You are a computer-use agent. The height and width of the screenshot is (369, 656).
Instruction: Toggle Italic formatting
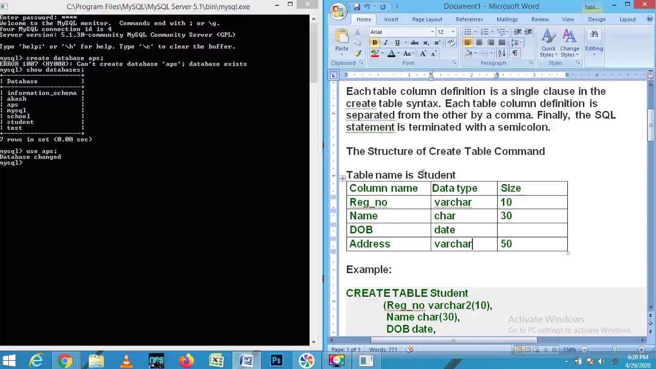386,43
